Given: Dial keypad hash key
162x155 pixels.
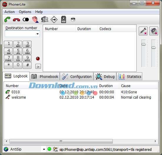Looking at the screenshot, I should click(27, 65).
